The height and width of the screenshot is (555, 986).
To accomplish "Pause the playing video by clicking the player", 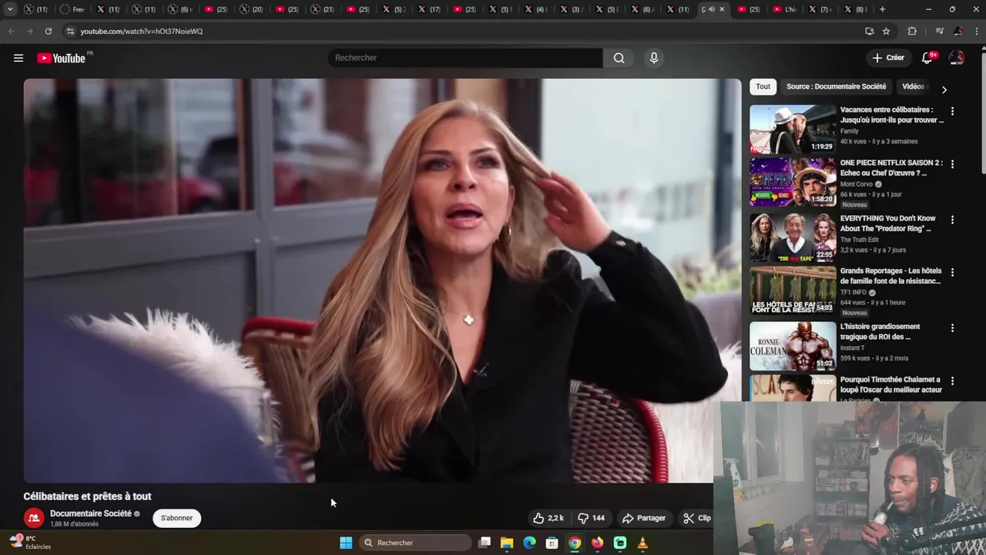I will [x=382, y=281].
